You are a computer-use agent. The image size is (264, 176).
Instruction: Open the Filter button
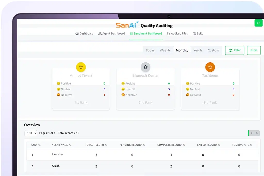point(235,50)
